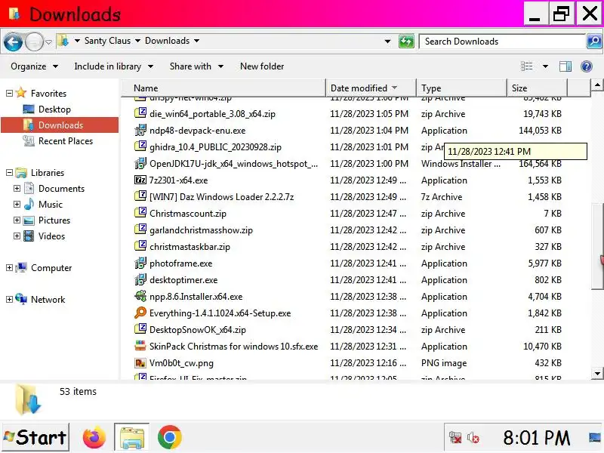
Task: Click the garlandchristmasshow.zip file icon
Action: pyautogui.click(x=140, y=230)
